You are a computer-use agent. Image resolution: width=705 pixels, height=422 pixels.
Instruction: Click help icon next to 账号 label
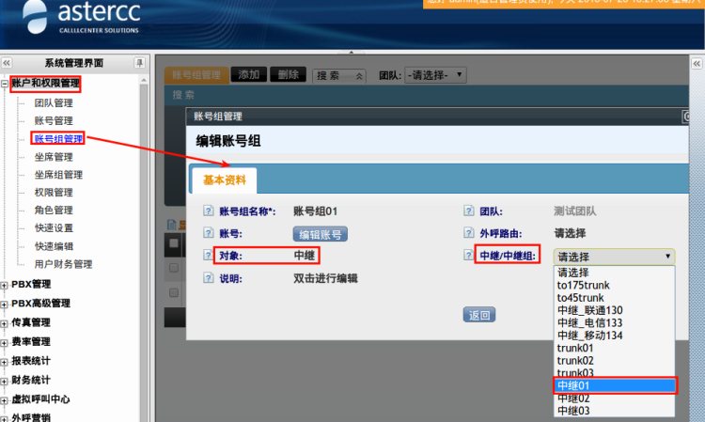pyautogui.click(x=209, y=234)
